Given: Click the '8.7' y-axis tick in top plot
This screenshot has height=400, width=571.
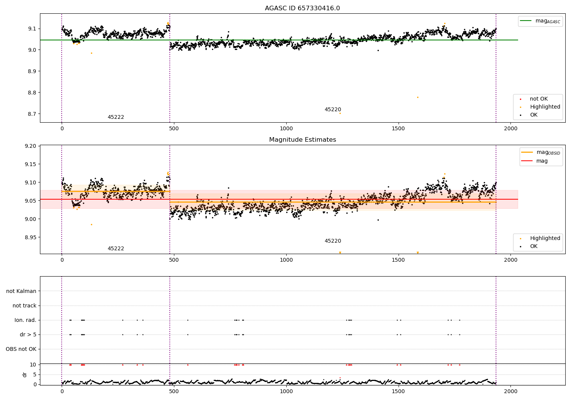Looking at the screenshot, I should [x=32, y=114].
